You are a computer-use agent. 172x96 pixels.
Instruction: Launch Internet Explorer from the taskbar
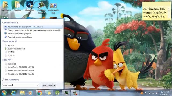13,93
